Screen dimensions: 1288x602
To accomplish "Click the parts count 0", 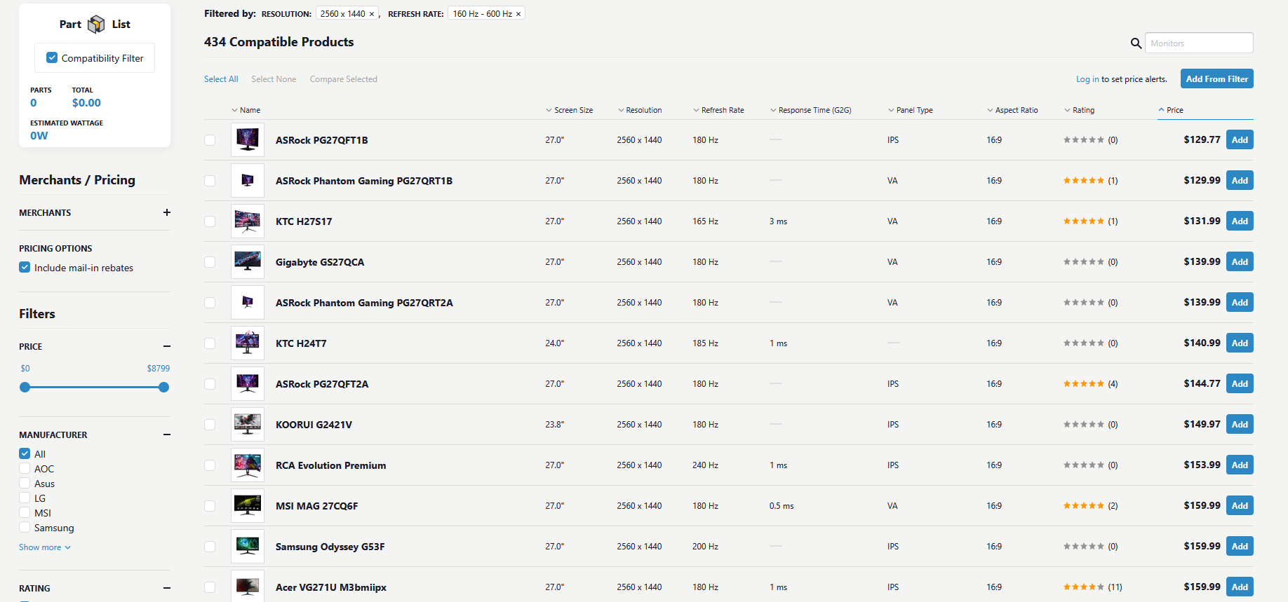I will click(x=34, y=103).
